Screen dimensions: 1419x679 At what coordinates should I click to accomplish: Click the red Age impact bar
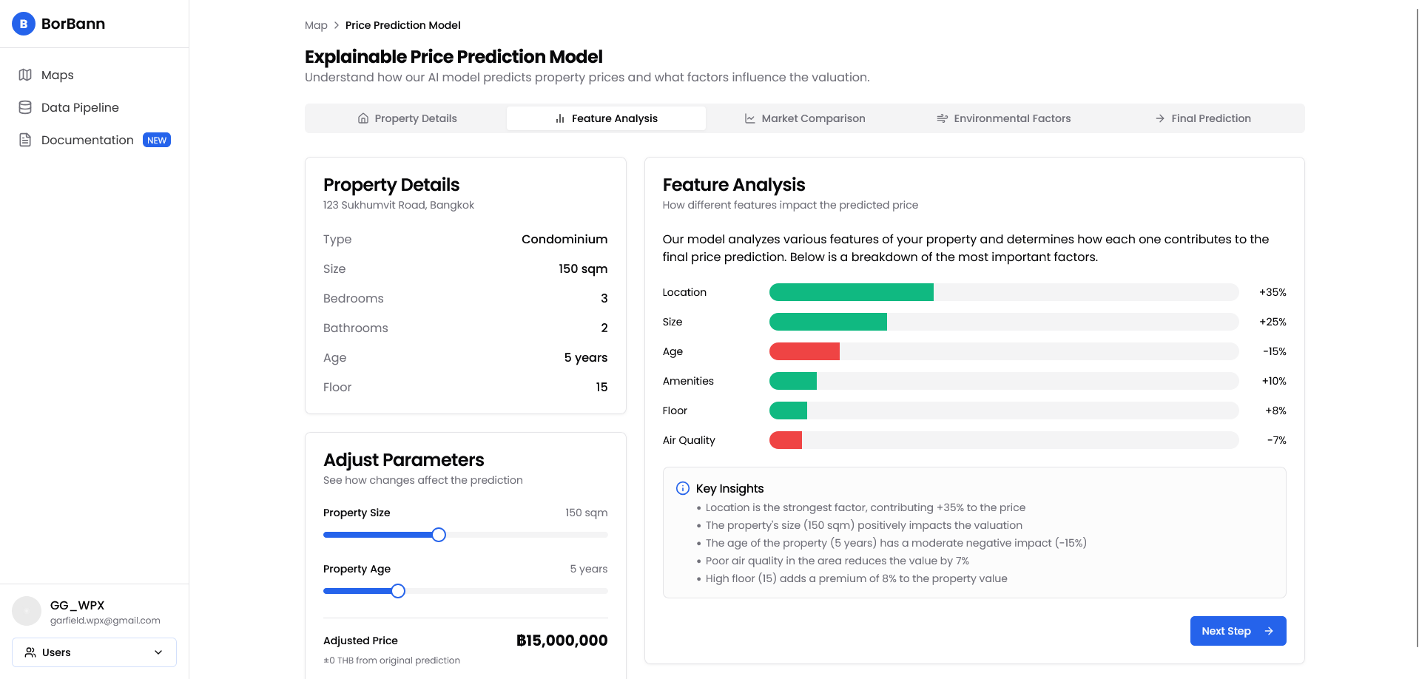tap(804, 351)
